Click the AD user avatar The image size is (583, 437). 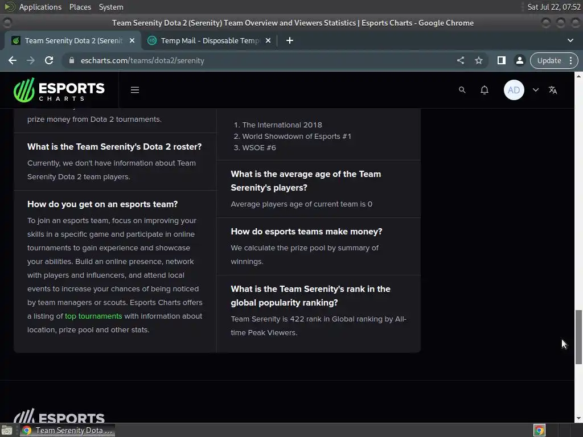(x=514, y=90)
